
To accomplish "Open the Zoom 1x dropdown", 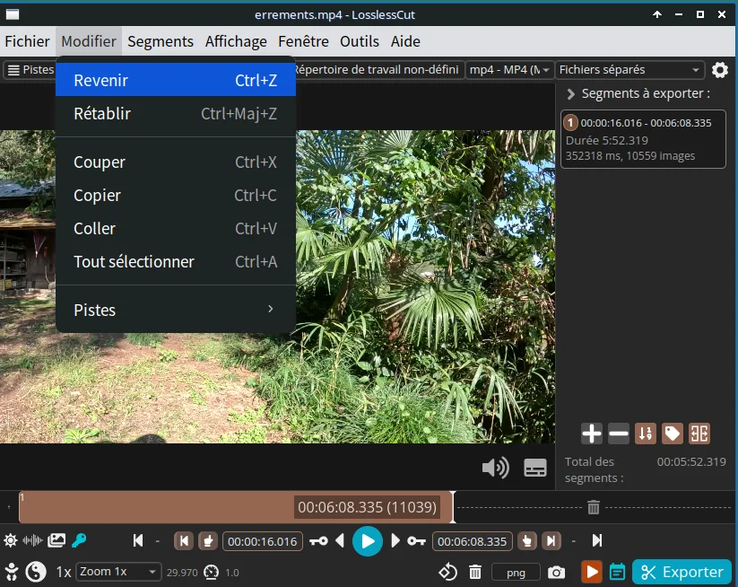I will 118,572.
